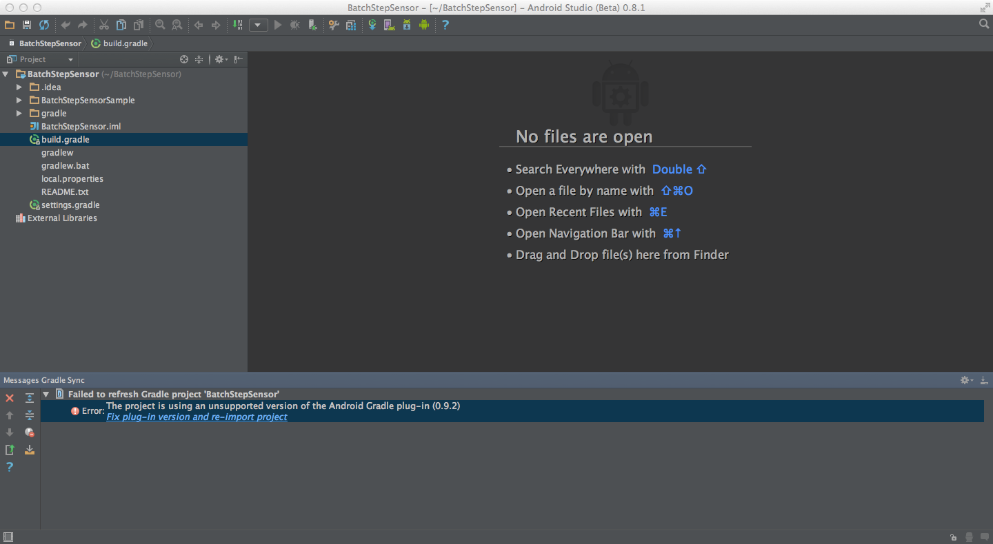Expand the gradle folder
Viewport: 993px width, 544px height.
click(x=19, y=114)
